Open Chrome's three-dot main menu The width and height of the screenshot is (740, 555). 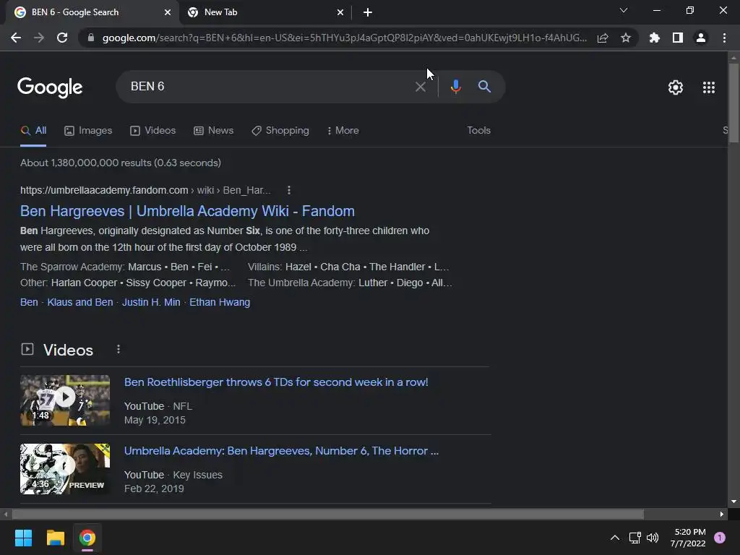pyautogui.click(x=724, y=38)
